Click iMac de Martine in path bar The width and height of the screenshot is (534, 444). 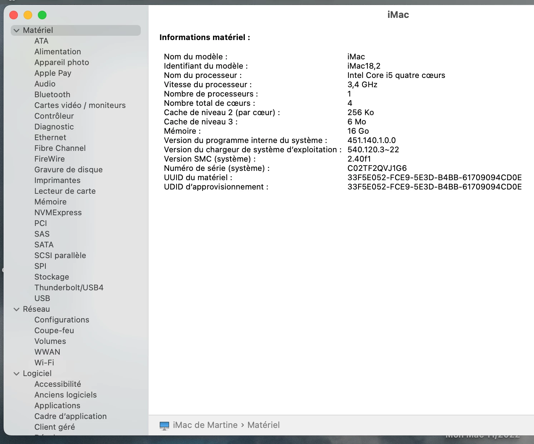click(205, 425)
